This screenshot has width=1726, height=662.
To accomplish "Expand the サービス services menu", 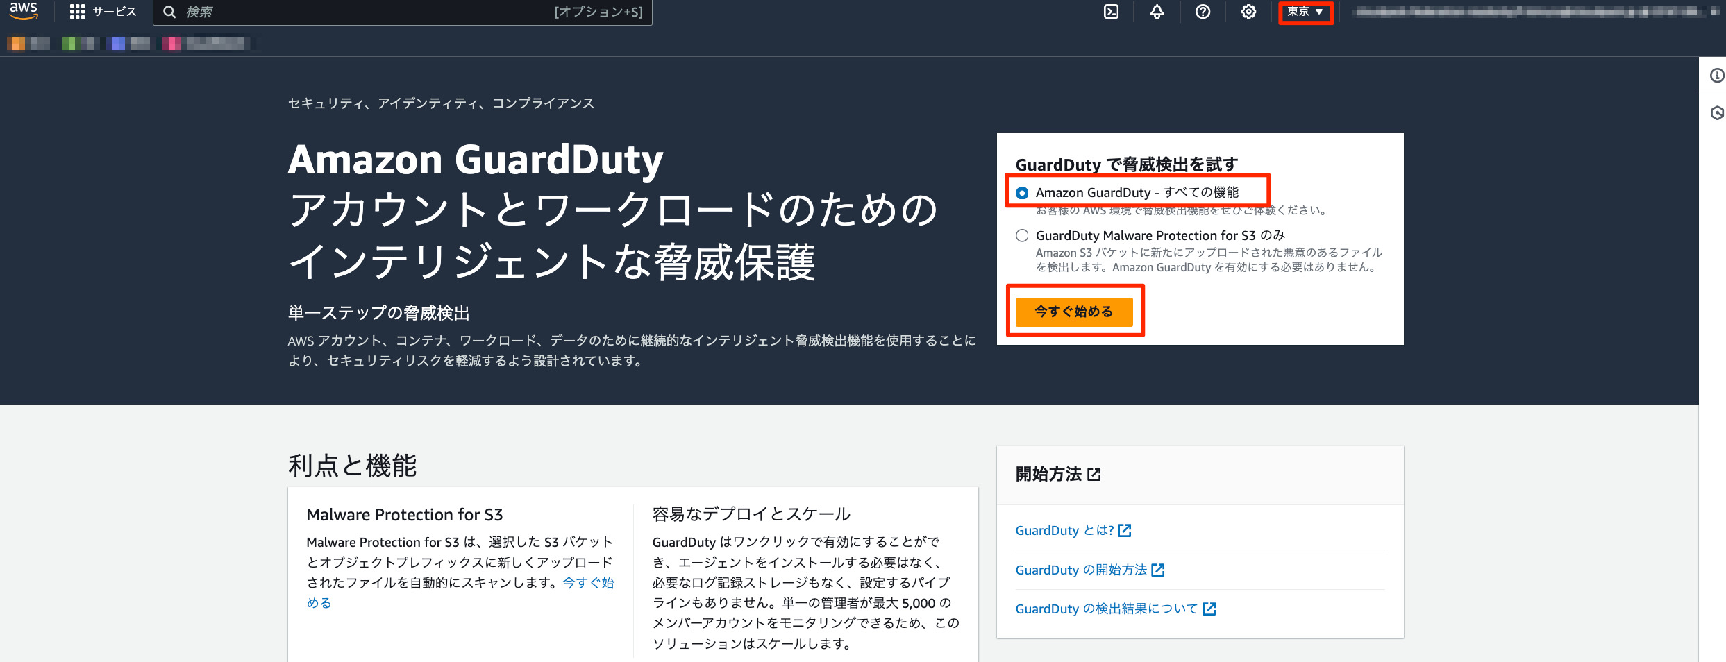I will pyautogui.click(x=101, y=11).
